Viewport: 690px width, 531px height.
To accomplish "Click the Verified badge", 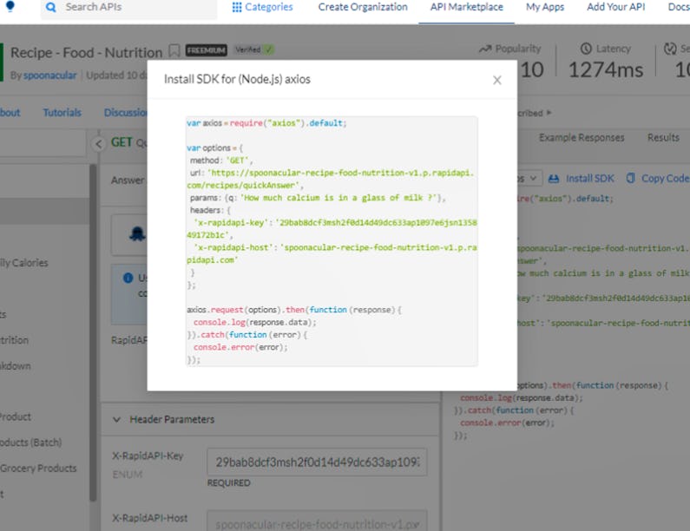I will coord(253,49).
